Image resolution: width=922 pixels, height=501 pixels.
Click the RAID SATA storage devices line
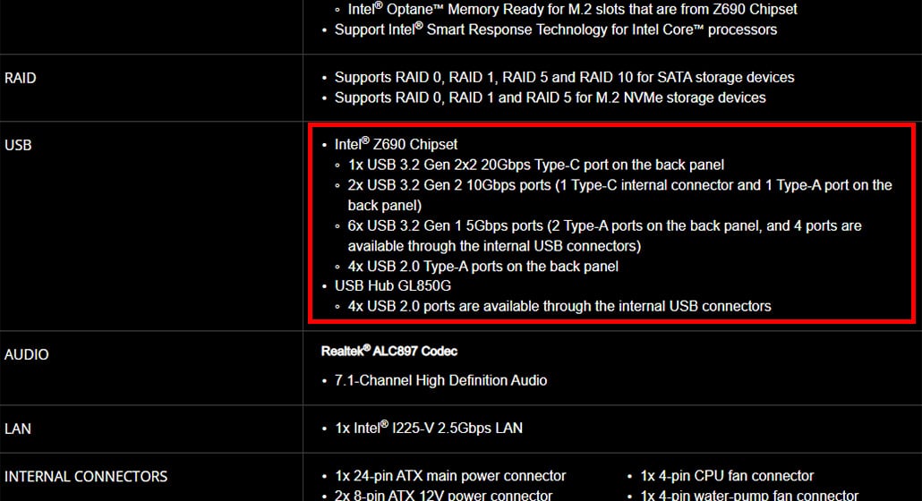(x=564, y=78)
